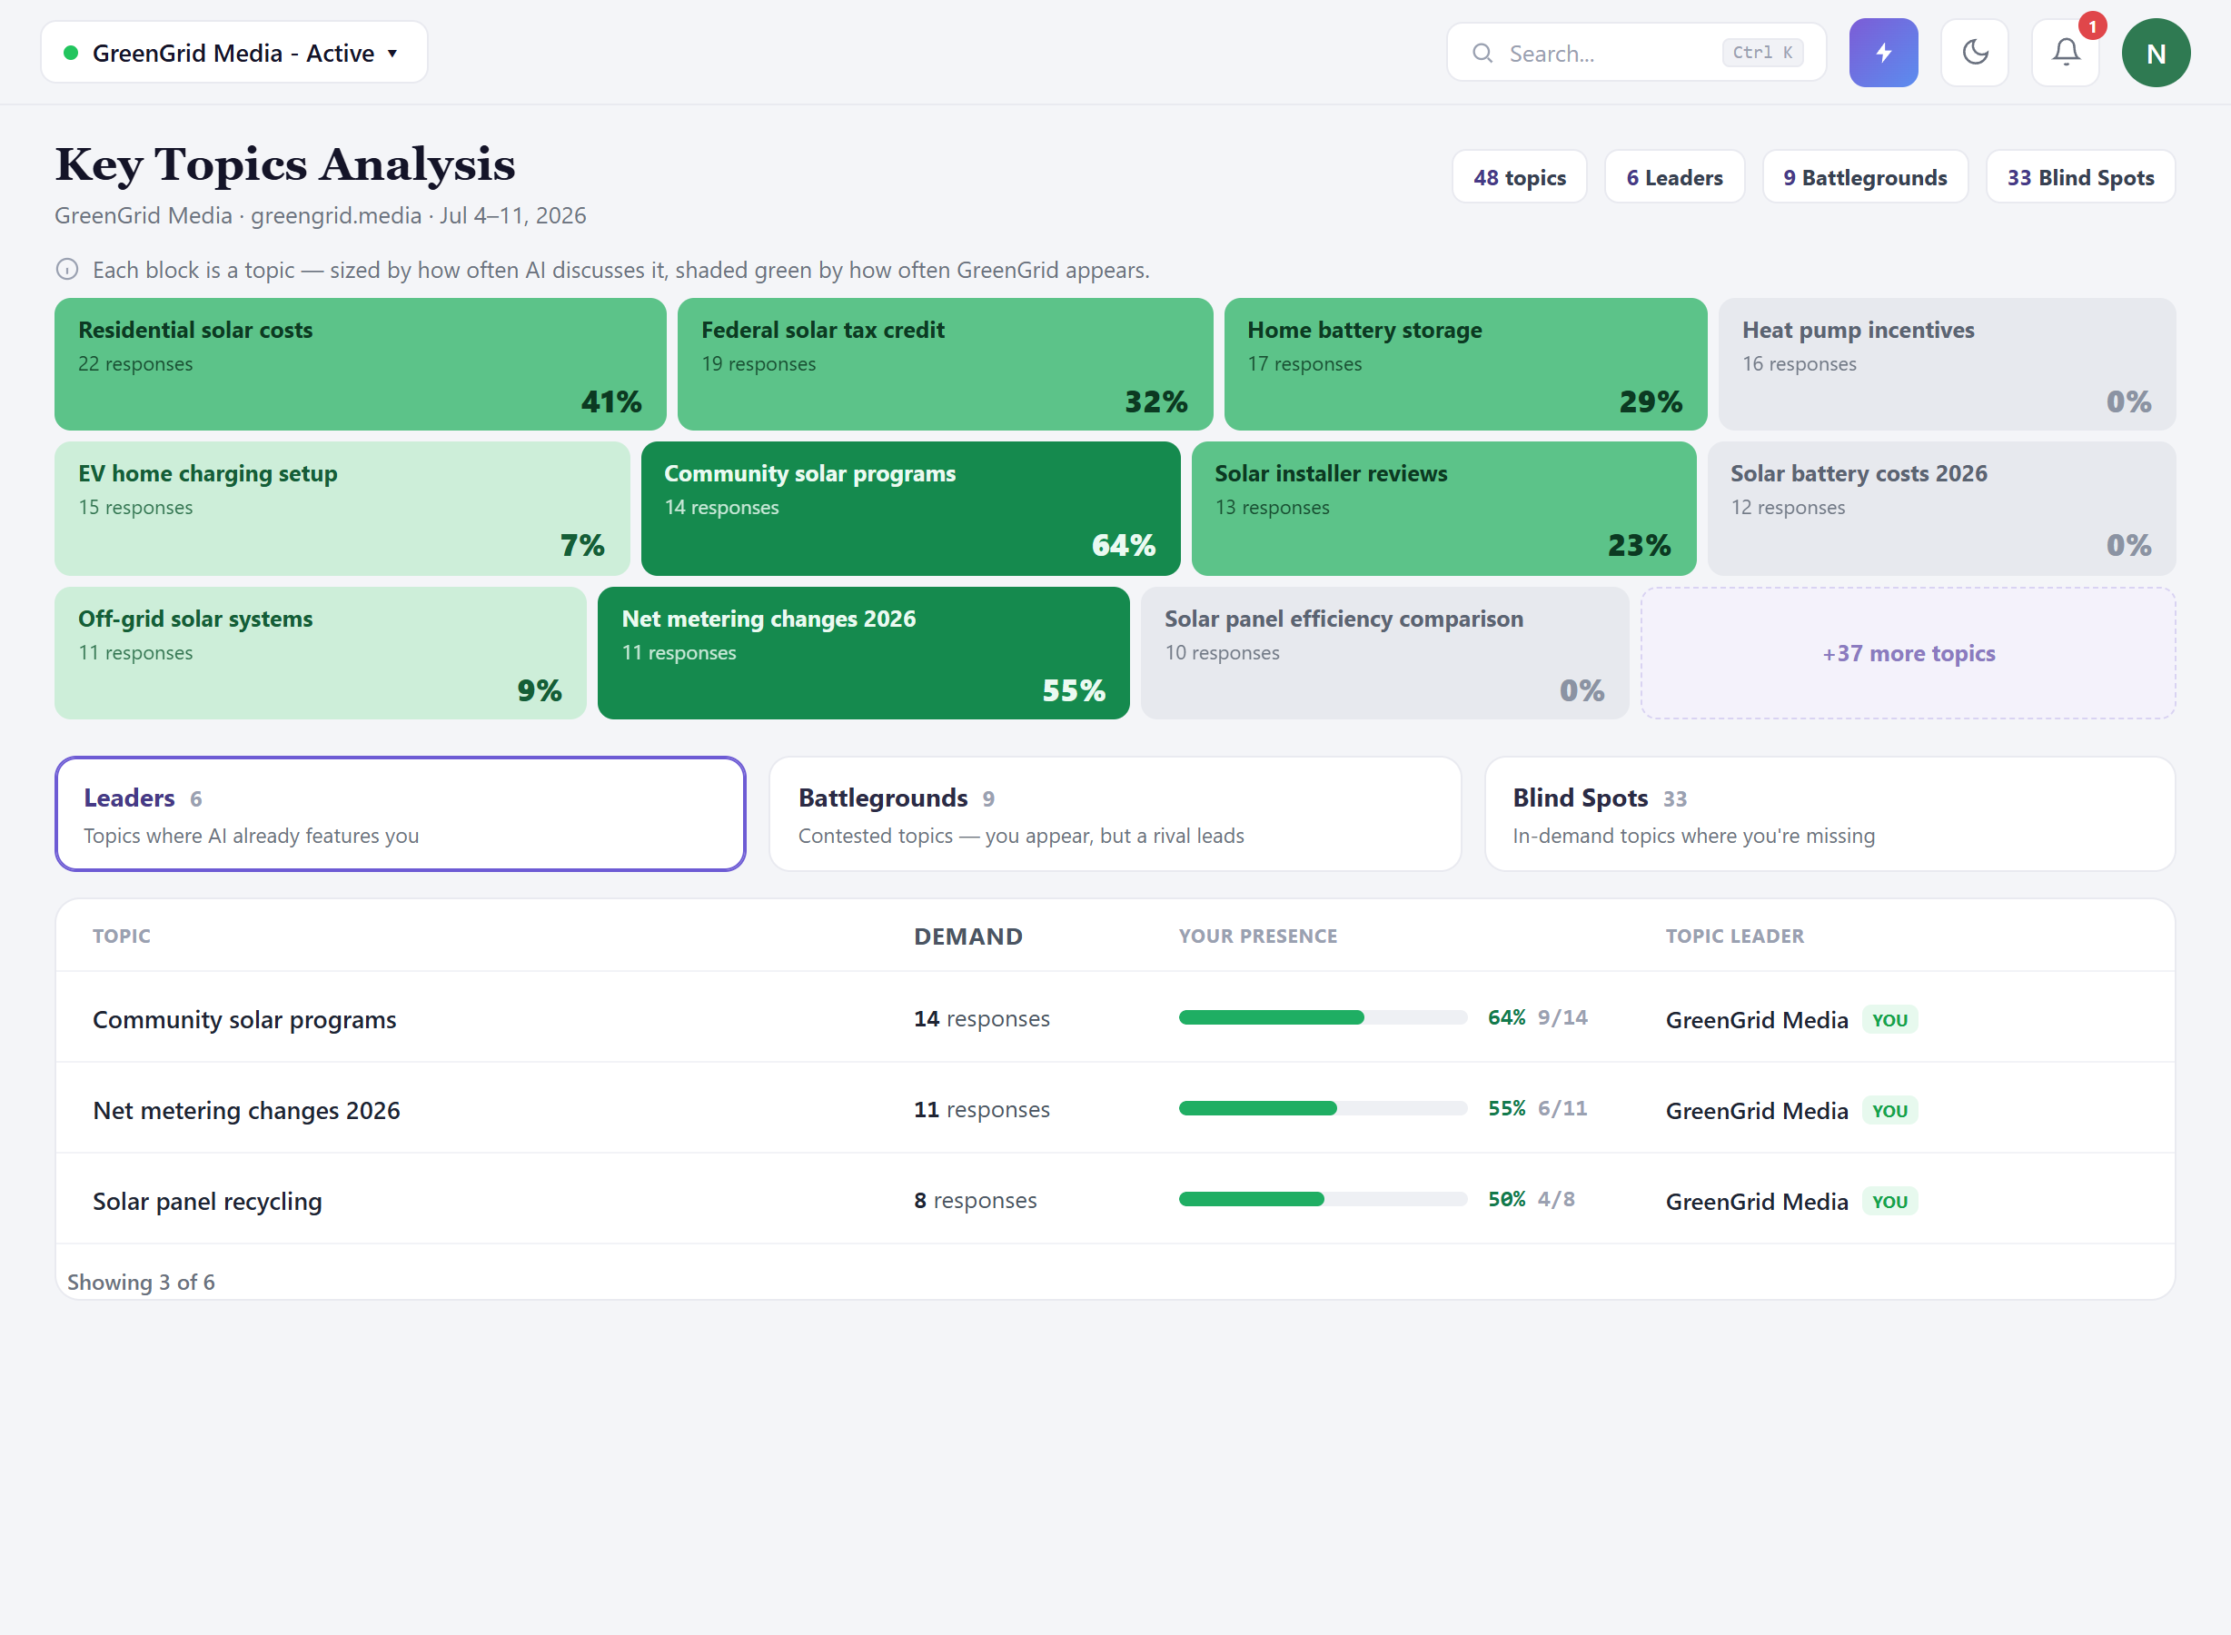The width and height of the screenshot is (2231, 1635).
Task: Click the 9 Battlegrounds summary pill
Action: (x=1864, y=177)
